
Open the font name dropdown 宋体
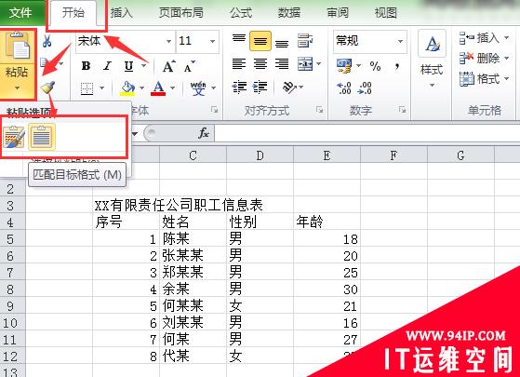[168, 41]
